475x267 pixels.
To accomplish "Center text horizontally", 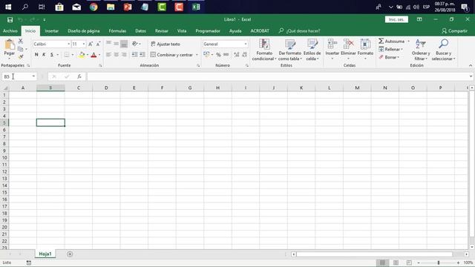I will click(117, 55).
